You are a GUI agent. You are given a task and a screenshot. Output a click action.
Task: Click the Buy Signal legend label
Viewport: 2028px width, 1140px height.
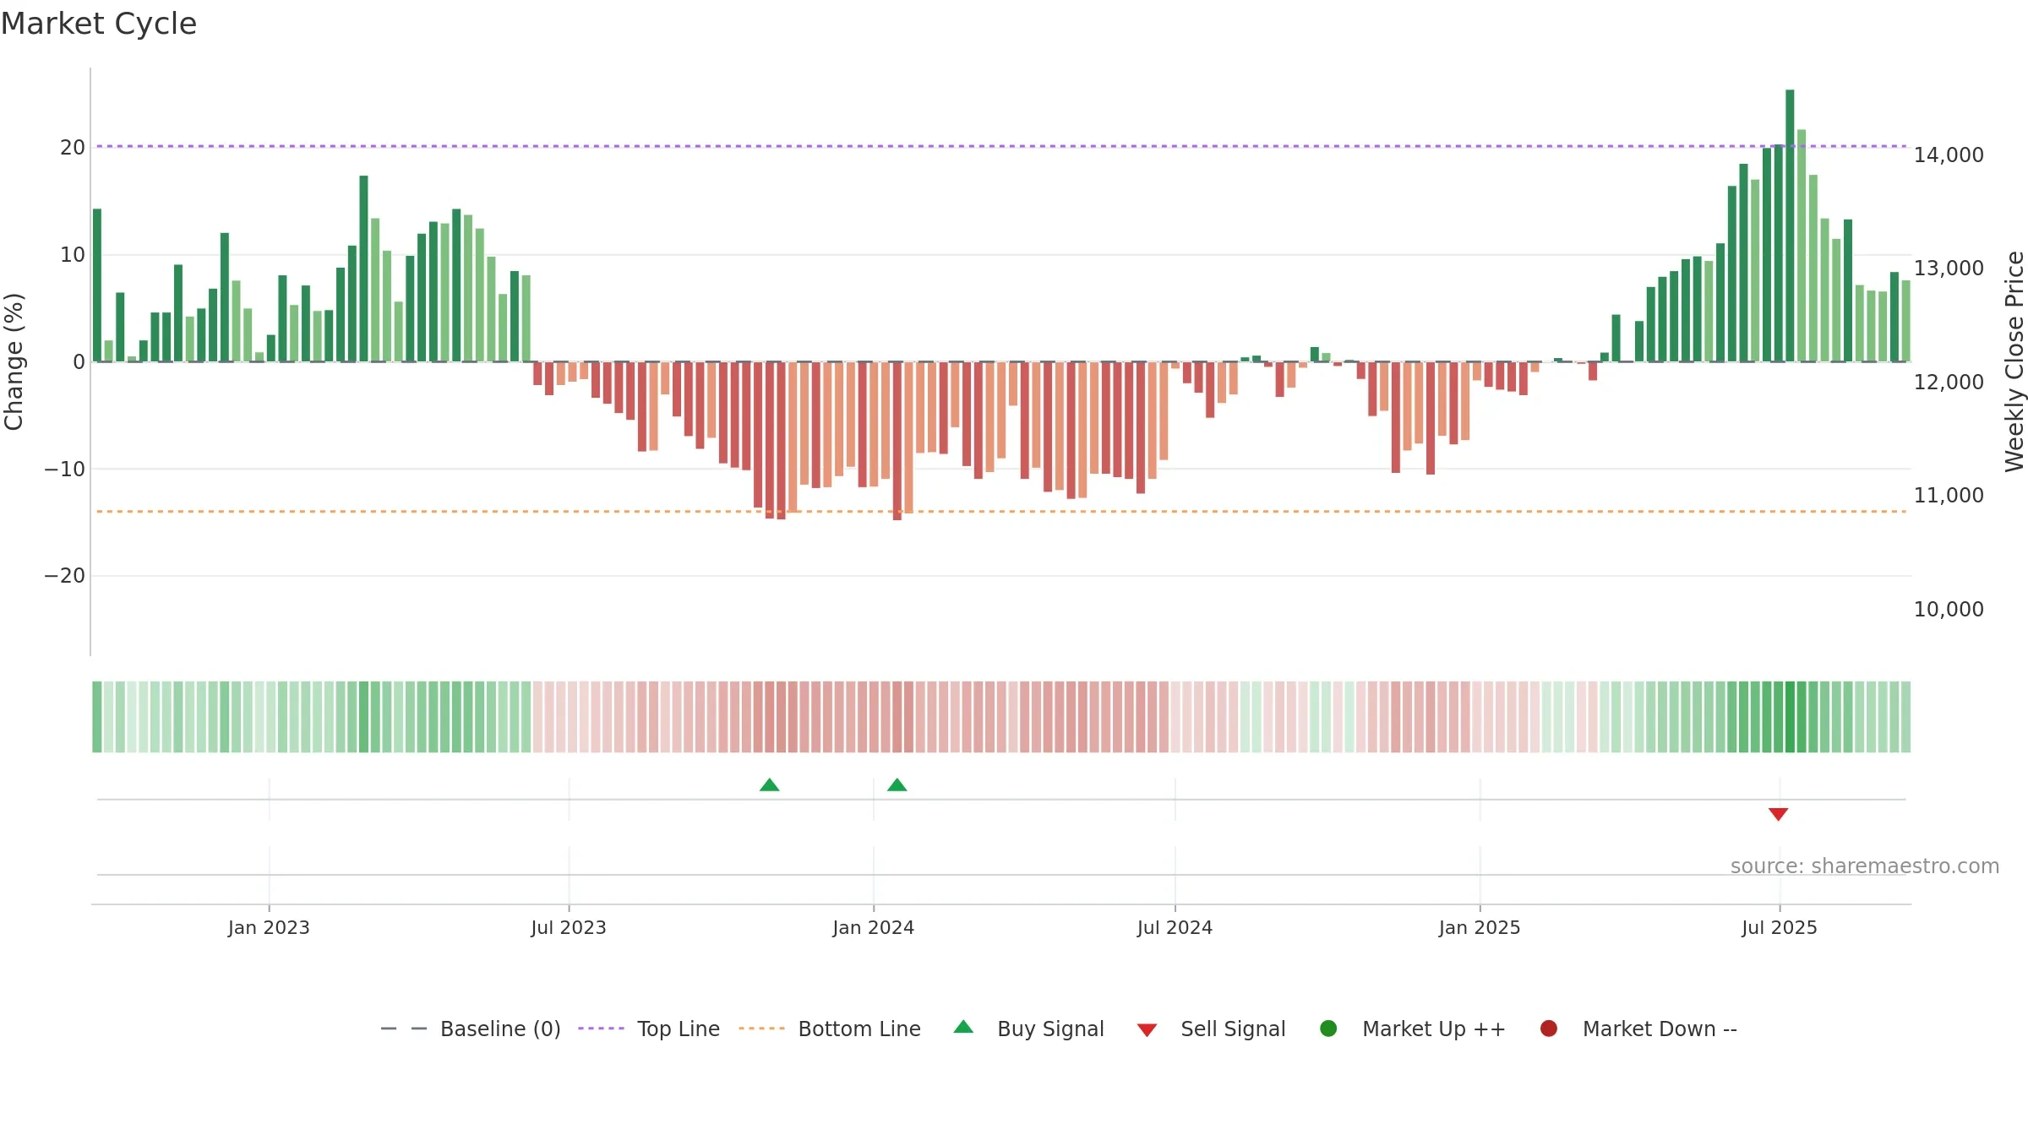1050,1029
